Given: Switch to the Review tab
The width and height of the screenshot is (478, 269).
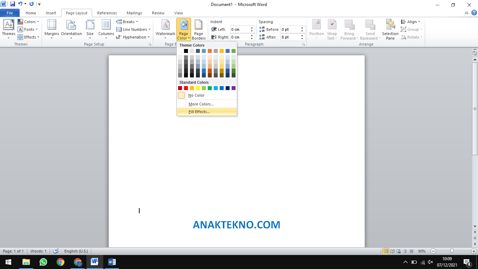Looking at the screenshot, I should [158, 13].
